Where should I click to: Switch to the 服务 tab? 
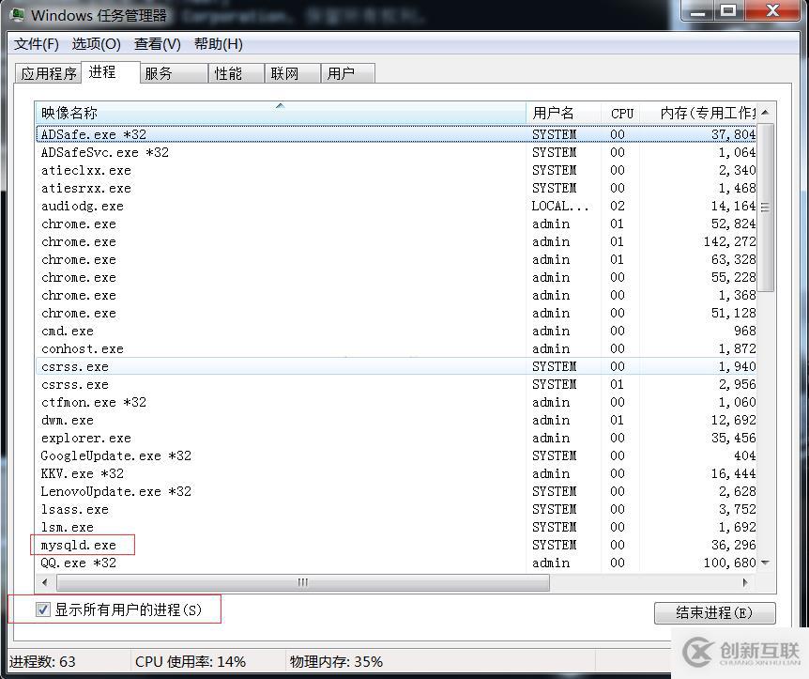point(174,73)
